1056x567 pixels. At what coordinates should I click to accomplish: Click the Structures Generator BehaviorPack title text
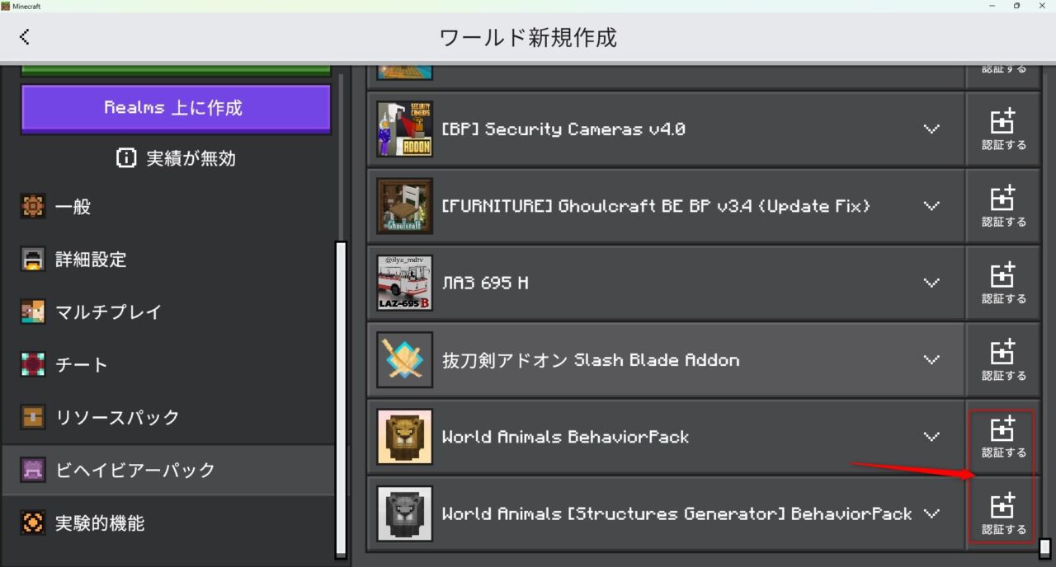676,513
